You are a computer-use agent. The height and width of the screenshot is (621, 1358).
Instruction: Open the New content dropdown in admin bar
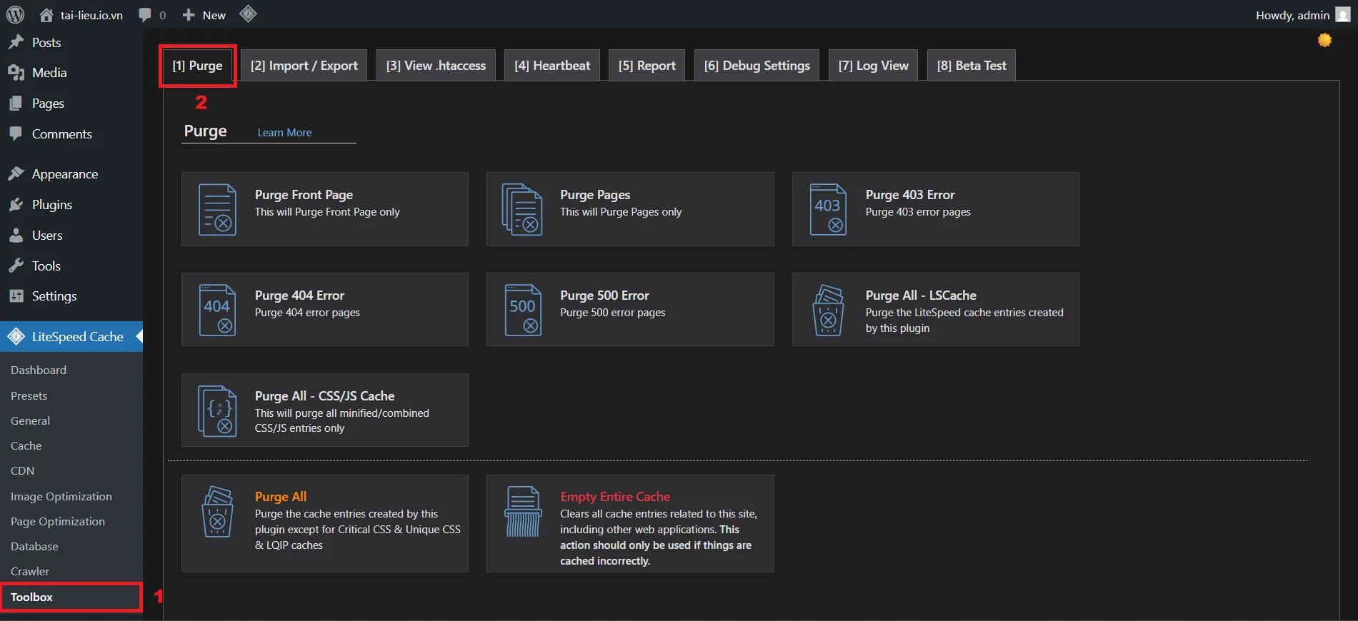pos(204,15)
